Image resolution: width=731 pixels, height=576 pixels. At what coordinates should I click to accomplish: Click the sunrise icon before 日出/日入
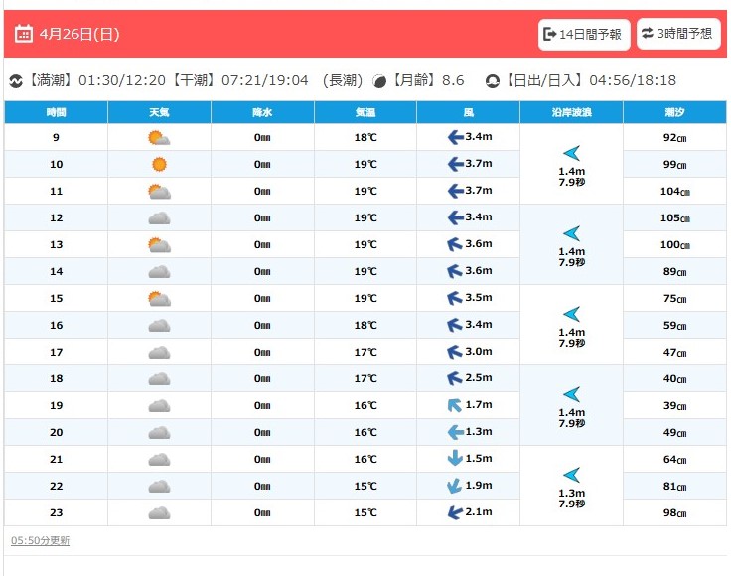pyautogui.click(x=492, y=81)
